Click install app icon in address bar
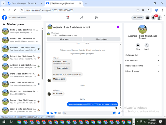The height and width of the screenshot is (125, 166). tap(138, 10)
